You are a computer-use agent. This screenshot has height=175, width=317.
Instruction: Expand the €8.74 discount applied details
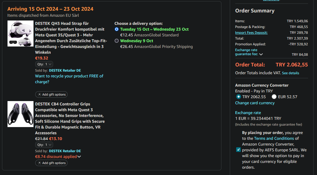click(79, 157)
